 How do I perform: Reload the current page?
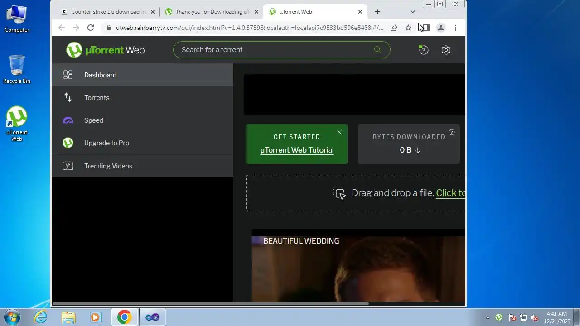click(x=91, y=28)
